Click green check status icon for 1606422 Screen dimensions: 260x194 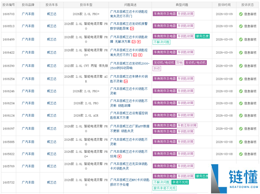tap(241, 52)
